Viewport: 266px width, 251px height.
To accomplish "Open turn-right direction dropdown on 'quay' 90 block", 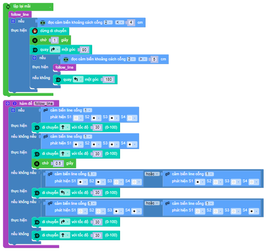I will (x=55, y=50).
